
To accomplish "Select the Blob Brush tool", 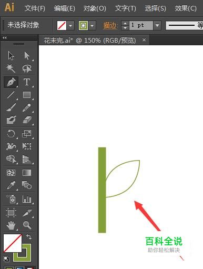I will pos(11,120).
